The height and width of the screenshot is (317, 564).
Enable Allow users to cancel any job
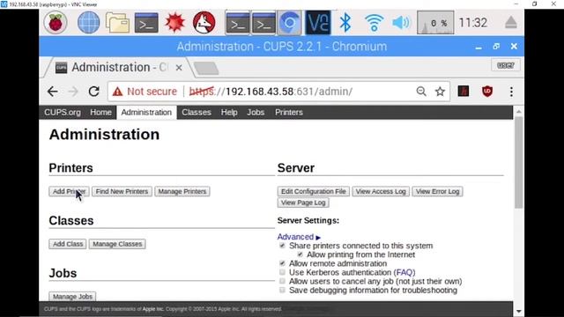coord(282,281)
